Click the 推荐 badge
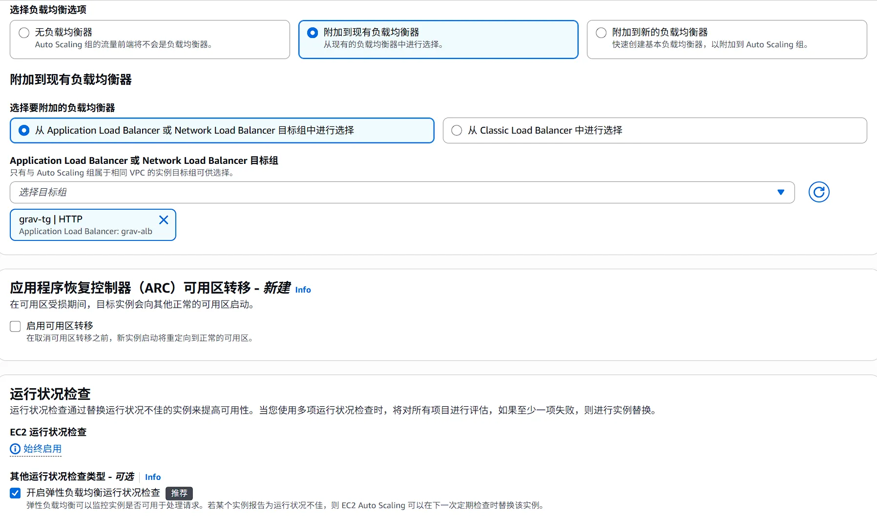 coord(179,493)
